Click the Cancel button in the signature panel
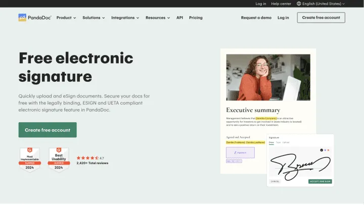364x205 pixels. click(x=275, y=181)
